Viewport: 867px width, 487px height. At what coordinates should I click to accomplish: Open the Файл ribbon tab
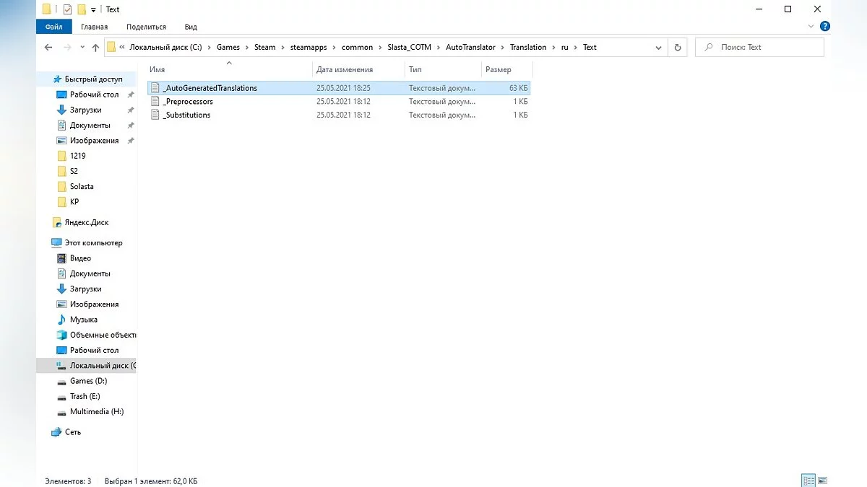[x=53, y=27]
